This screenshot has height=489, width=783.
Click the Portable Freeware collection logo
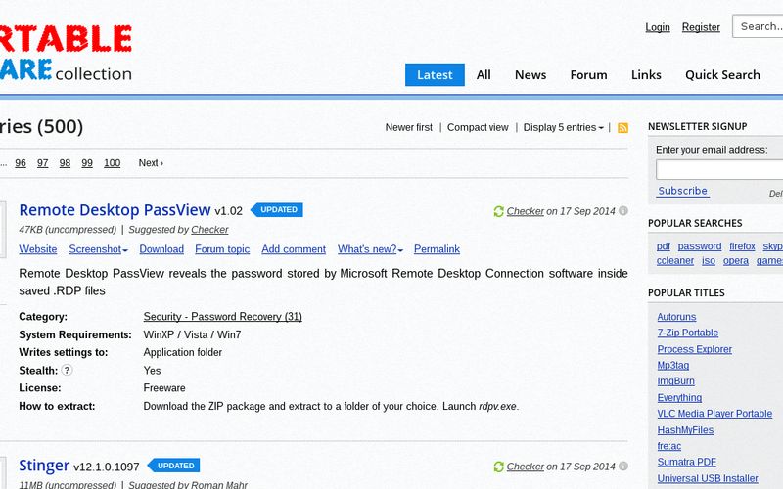point(66,54)
